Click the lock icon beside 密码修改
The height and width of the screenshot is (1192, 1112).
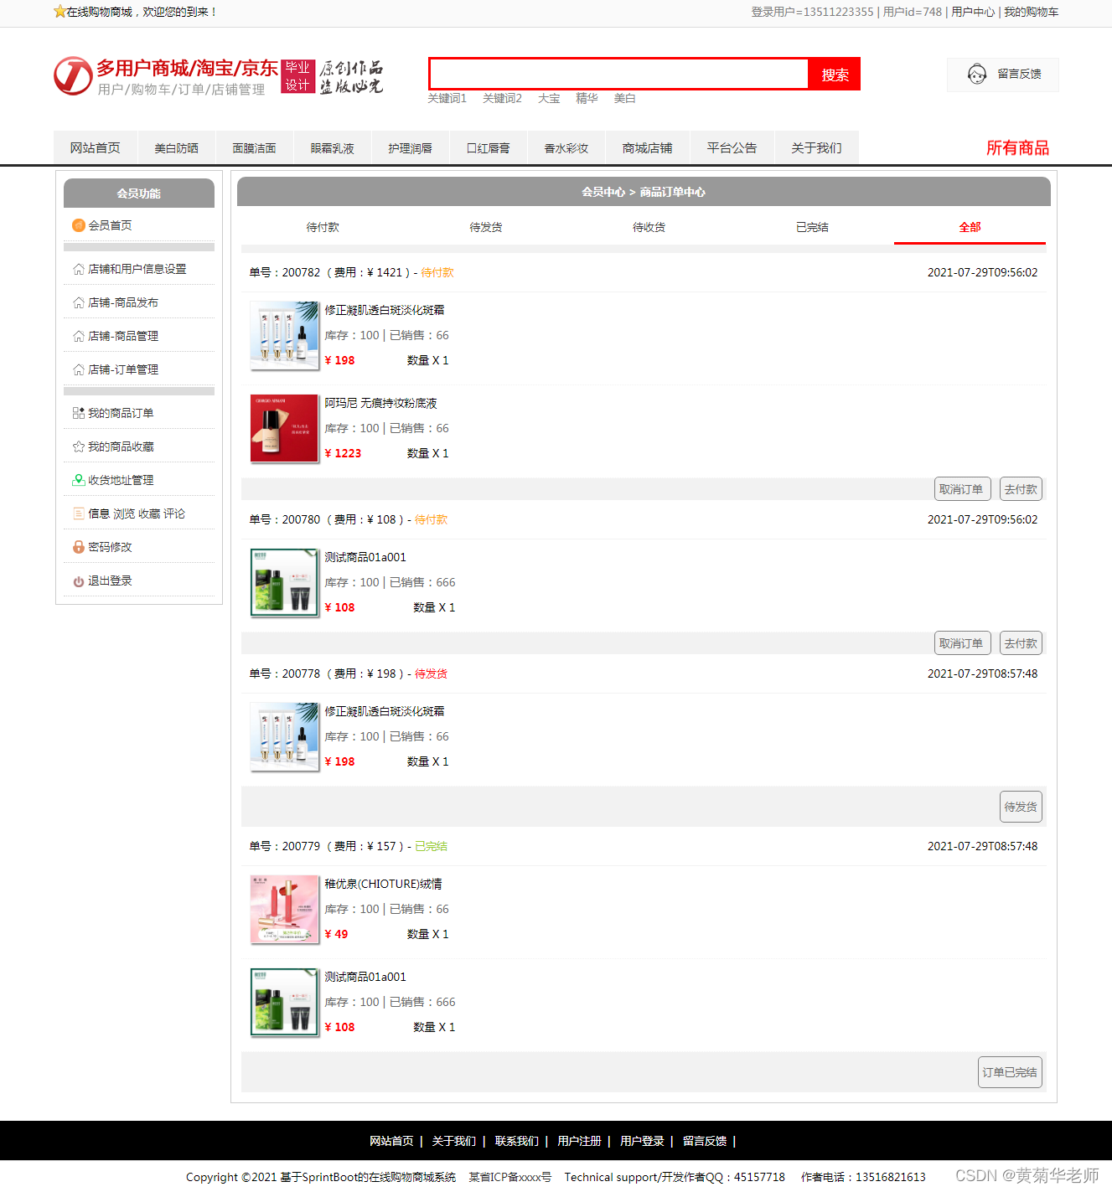pos(78,547)
